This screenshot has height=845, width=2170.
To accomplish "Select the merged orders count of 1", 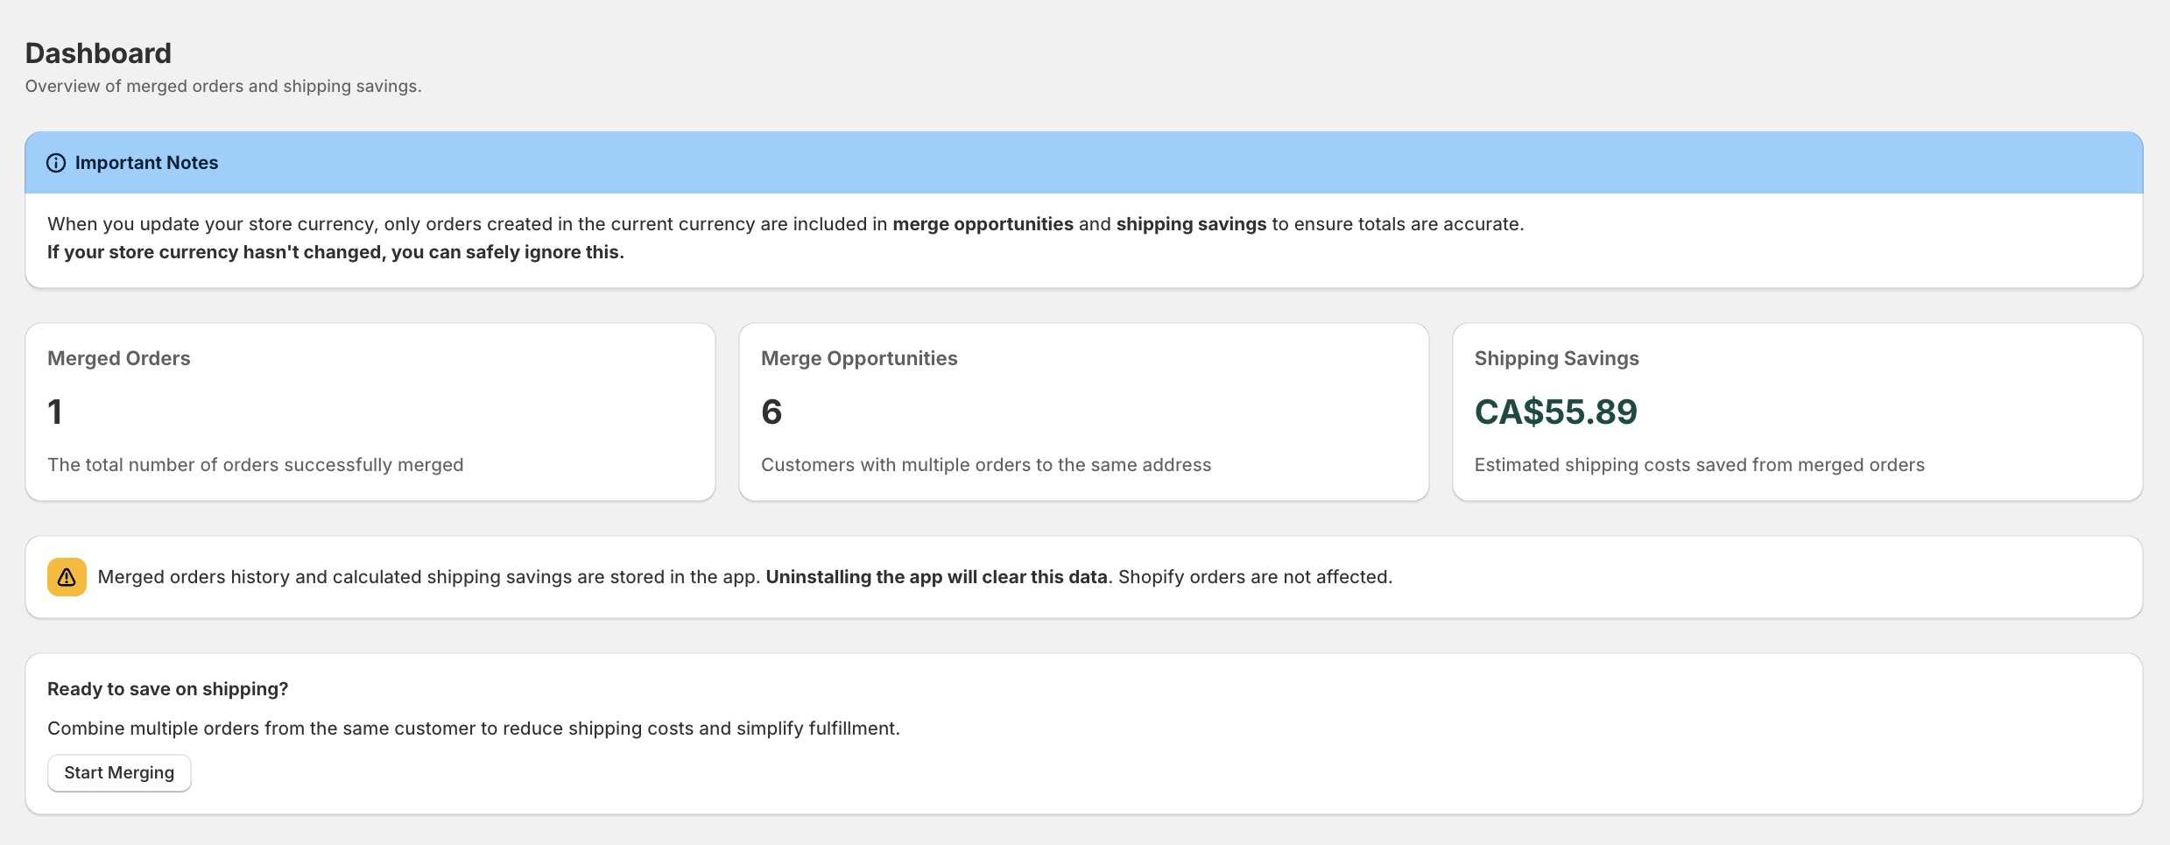I will point(54,412).
